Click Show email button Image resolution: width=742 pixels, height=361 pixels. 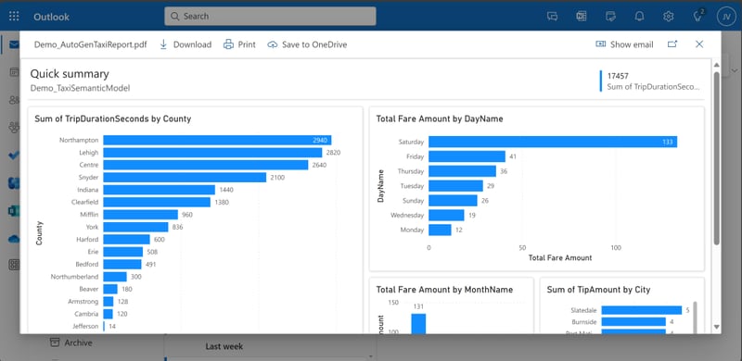tap(624, 44)
